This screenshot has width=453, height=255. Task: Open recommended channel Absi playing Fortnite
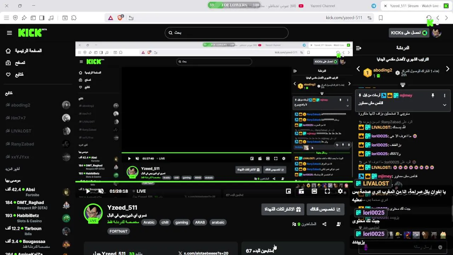[x=37, y=192]
